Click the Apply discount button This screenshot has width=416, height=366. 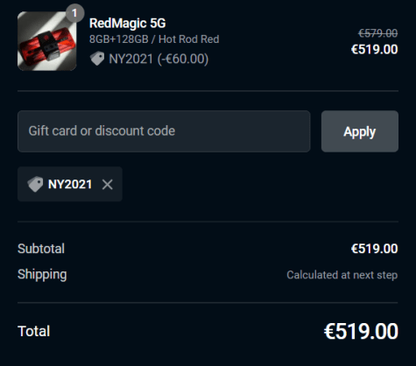point(360,131)
